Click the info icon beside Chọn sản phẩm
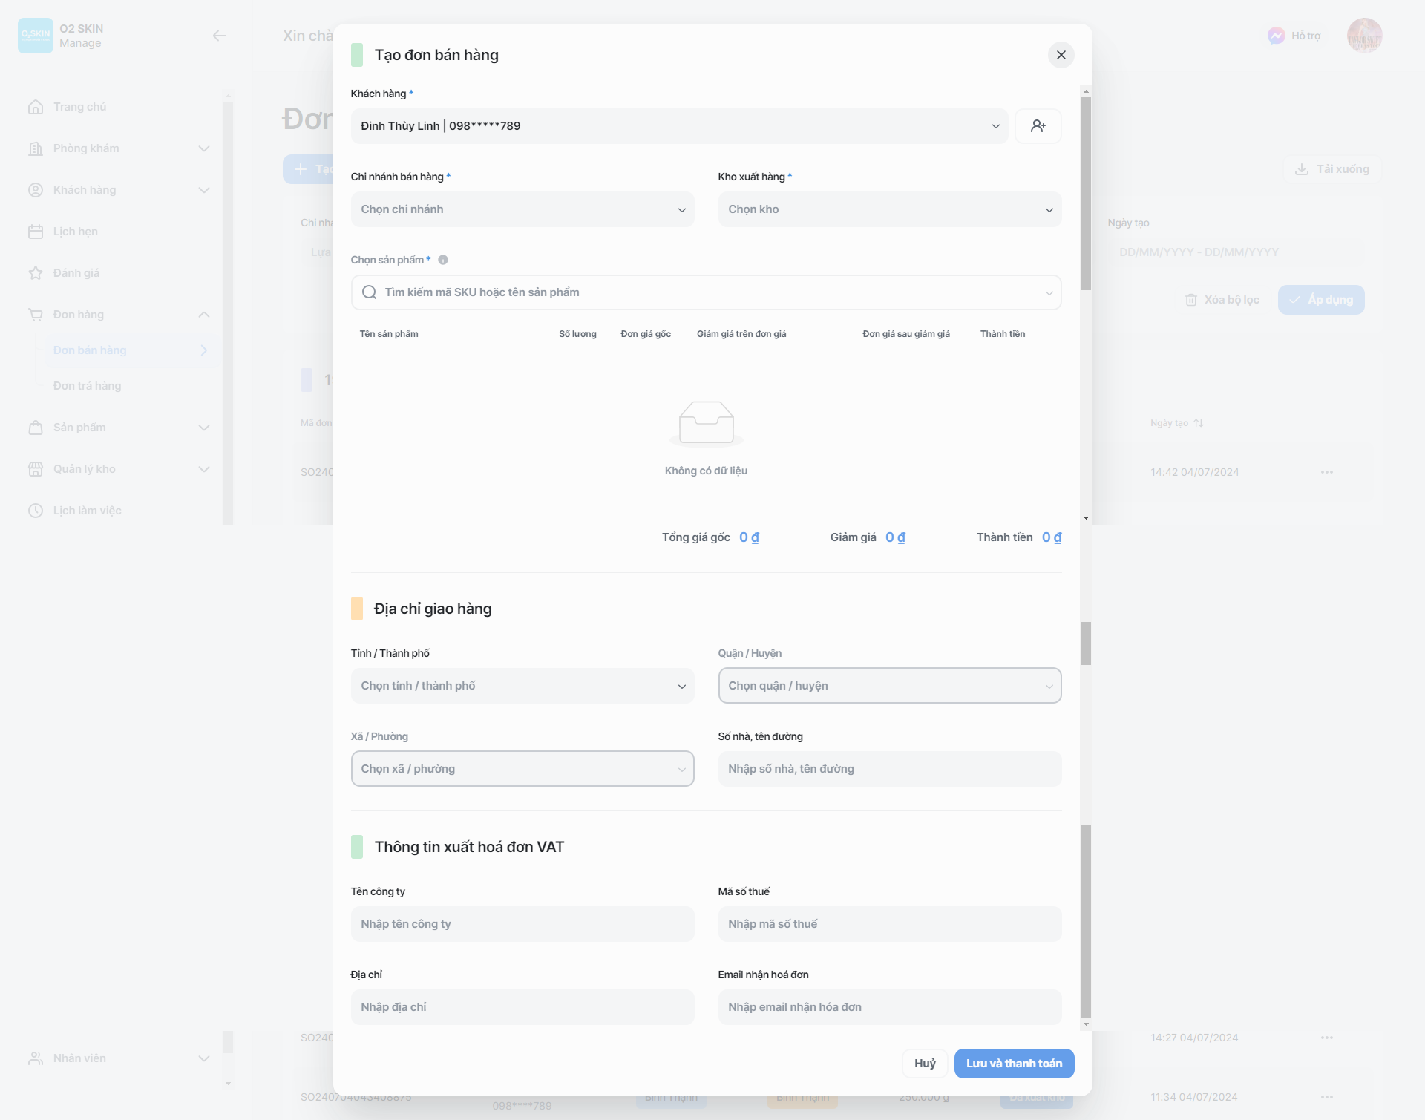 point(443,260)
